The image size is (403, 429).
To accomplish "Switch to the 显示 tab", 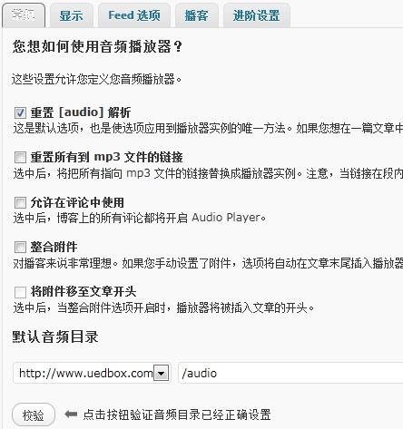I will (72, 15).
